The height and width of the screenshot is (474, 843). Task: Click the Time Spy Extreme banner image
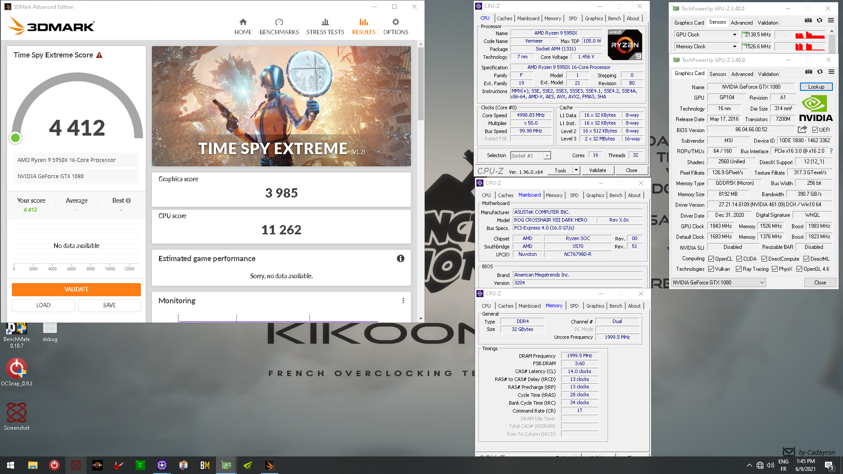281,106
